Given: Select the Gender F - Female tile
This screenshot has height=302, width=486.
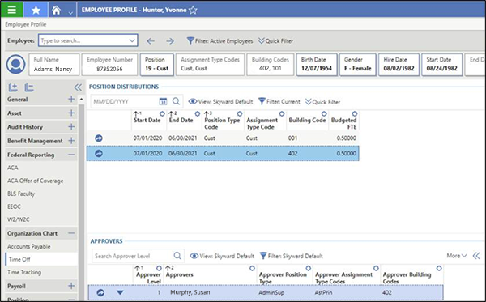Looking at the screenshot, I should pyautogui.click(x=357, y=65).
